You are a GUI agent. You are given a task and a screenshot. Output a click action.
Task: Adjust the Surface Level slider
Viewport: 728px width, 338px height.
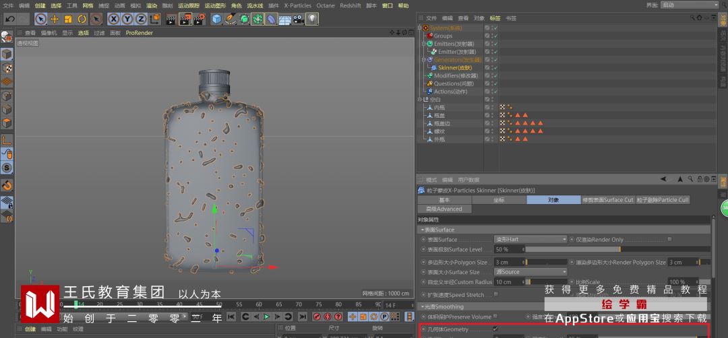pos(617,249)
